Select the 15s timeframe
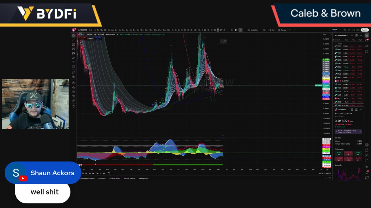The image size is (371, 208). 101,30
